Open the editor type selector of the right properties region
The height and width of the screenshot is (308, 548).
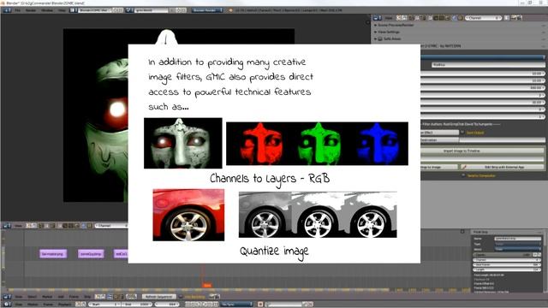[378, 18]
